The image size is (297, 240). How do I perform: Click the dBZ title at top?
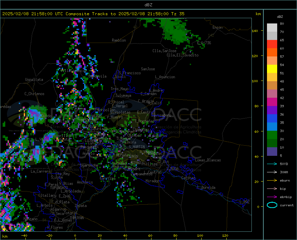pos(148,5)
